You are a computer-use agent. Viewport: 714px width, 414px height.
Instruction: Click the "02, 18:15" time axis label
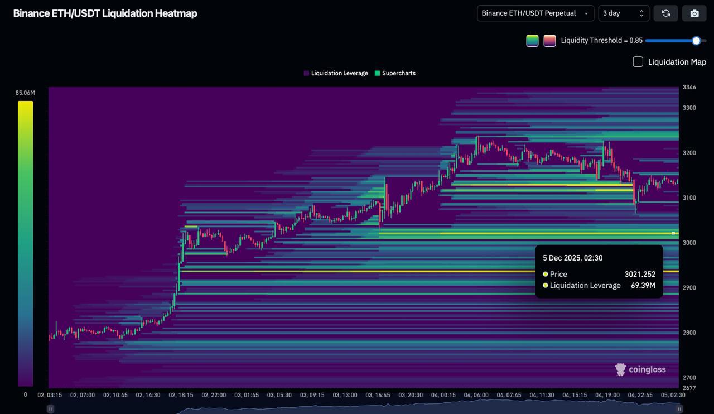[x=181, y=395]
